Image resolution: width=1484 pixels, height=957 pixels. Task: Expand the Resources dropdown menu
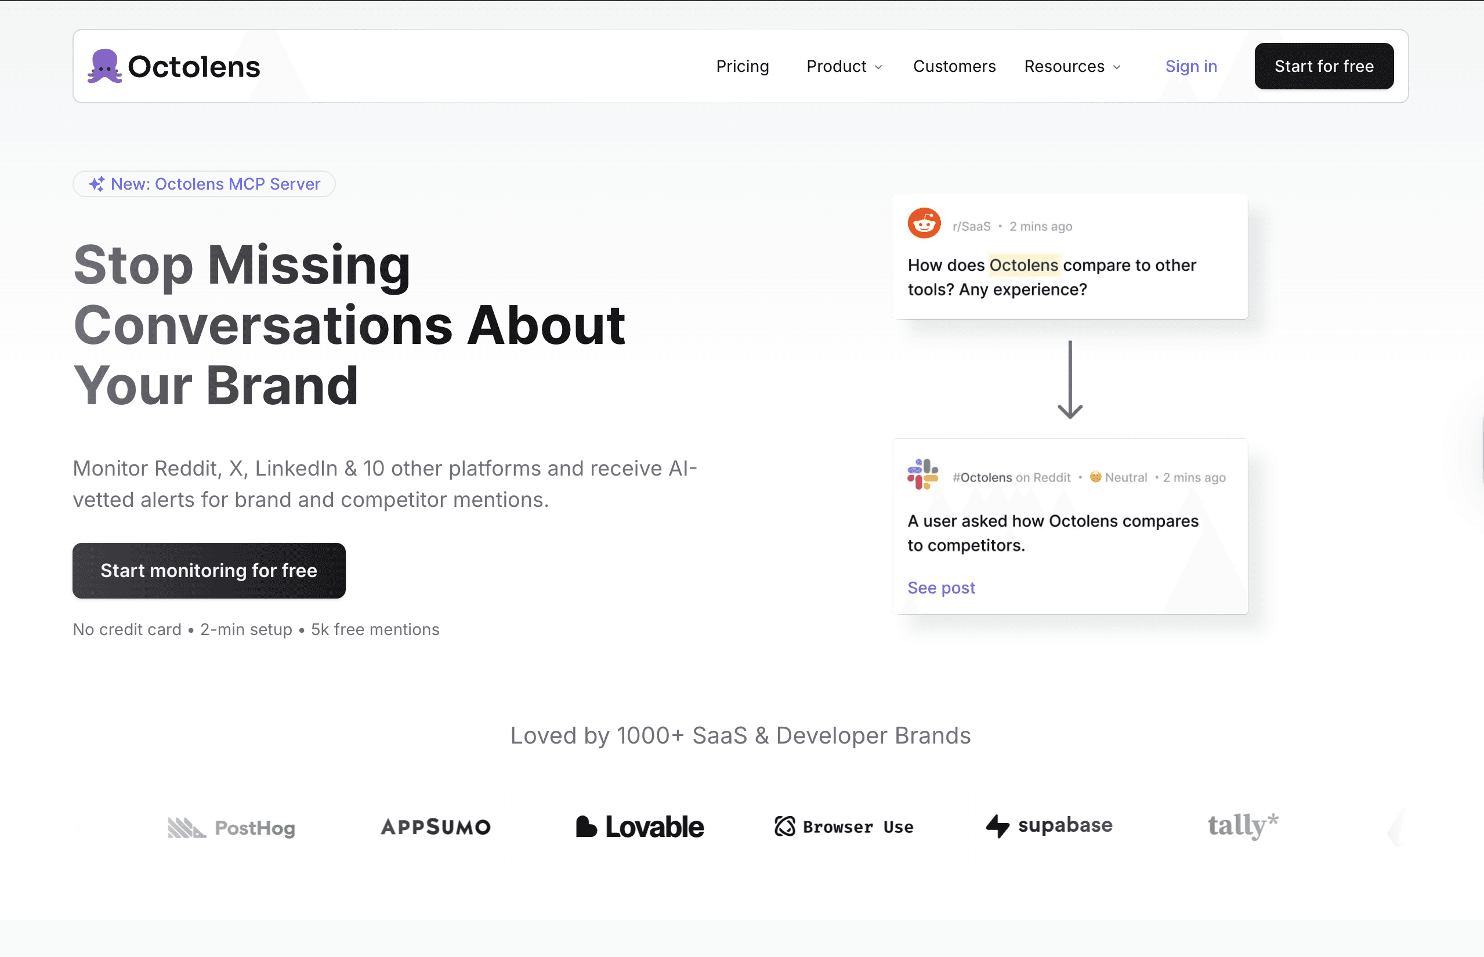(1072, 67)
